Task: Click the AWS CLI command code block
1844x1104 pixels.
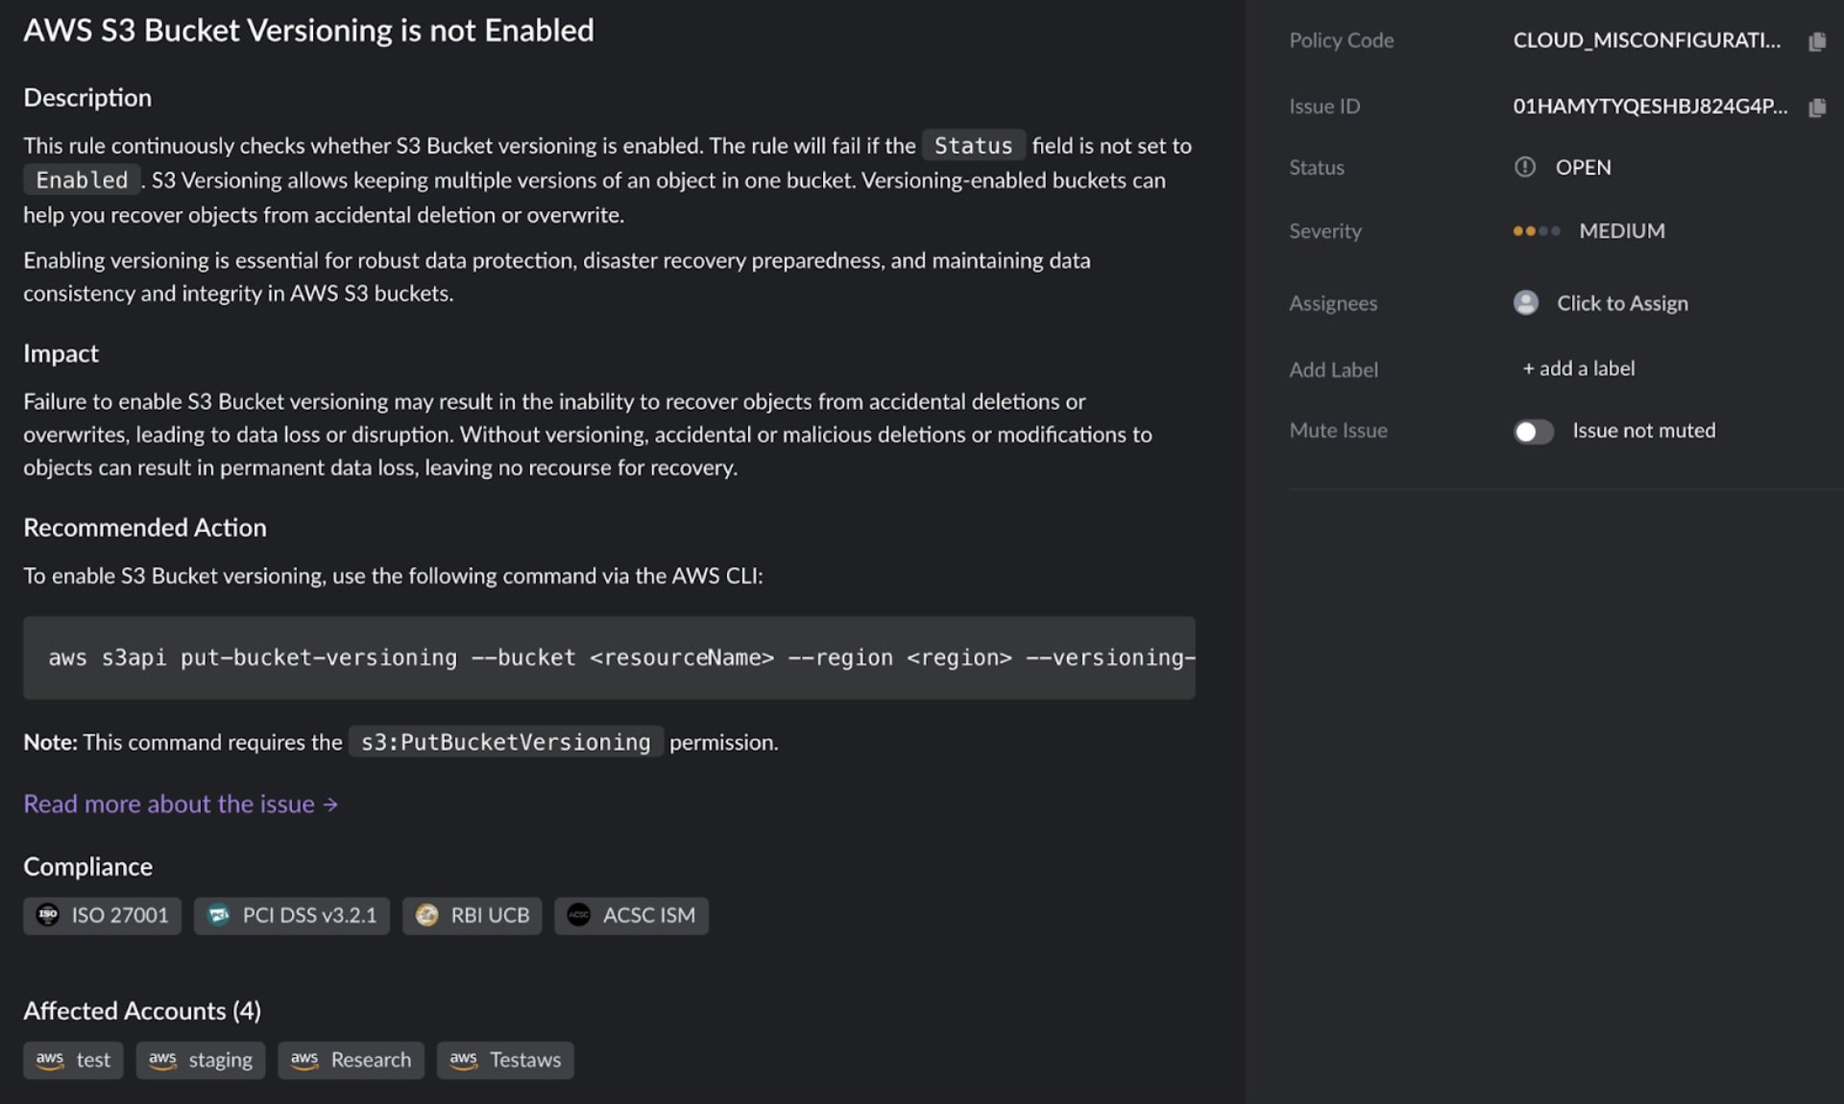Action: 609,658
